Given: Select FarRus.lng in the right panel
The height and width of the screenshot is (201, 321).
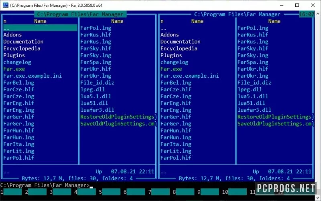Looking at the screenshot, I should tap(253, 42).
